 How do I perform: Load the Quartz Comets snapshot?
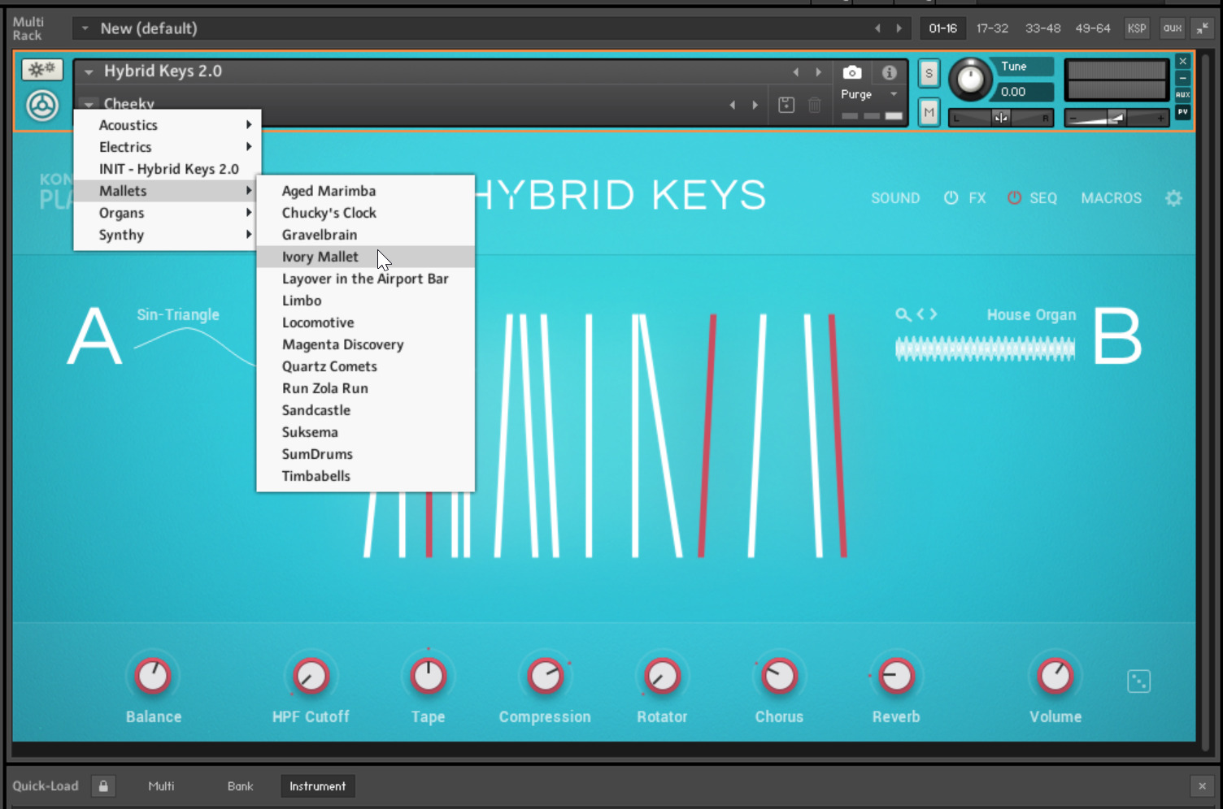coord(365,366)
